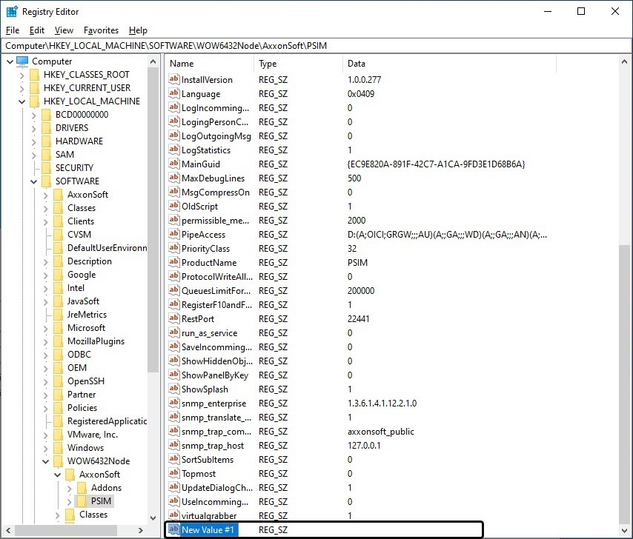Collapse the WOW6432Node key
633x539 pixels.
[x=45, y=461]
